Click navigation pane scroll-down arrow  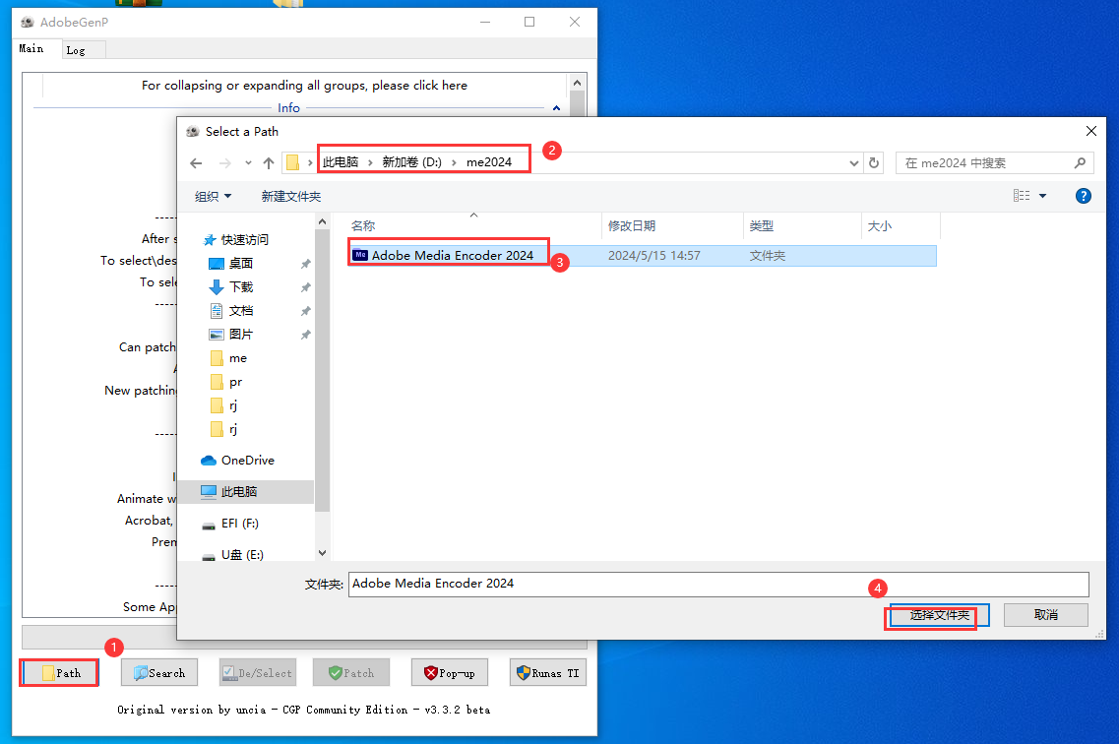point(323,553)
